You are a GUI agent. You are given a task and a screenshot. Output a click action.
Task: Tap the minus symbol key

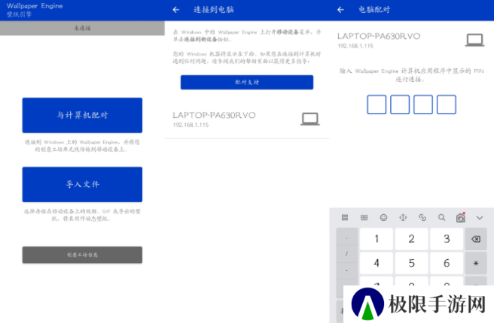(347, 270)
